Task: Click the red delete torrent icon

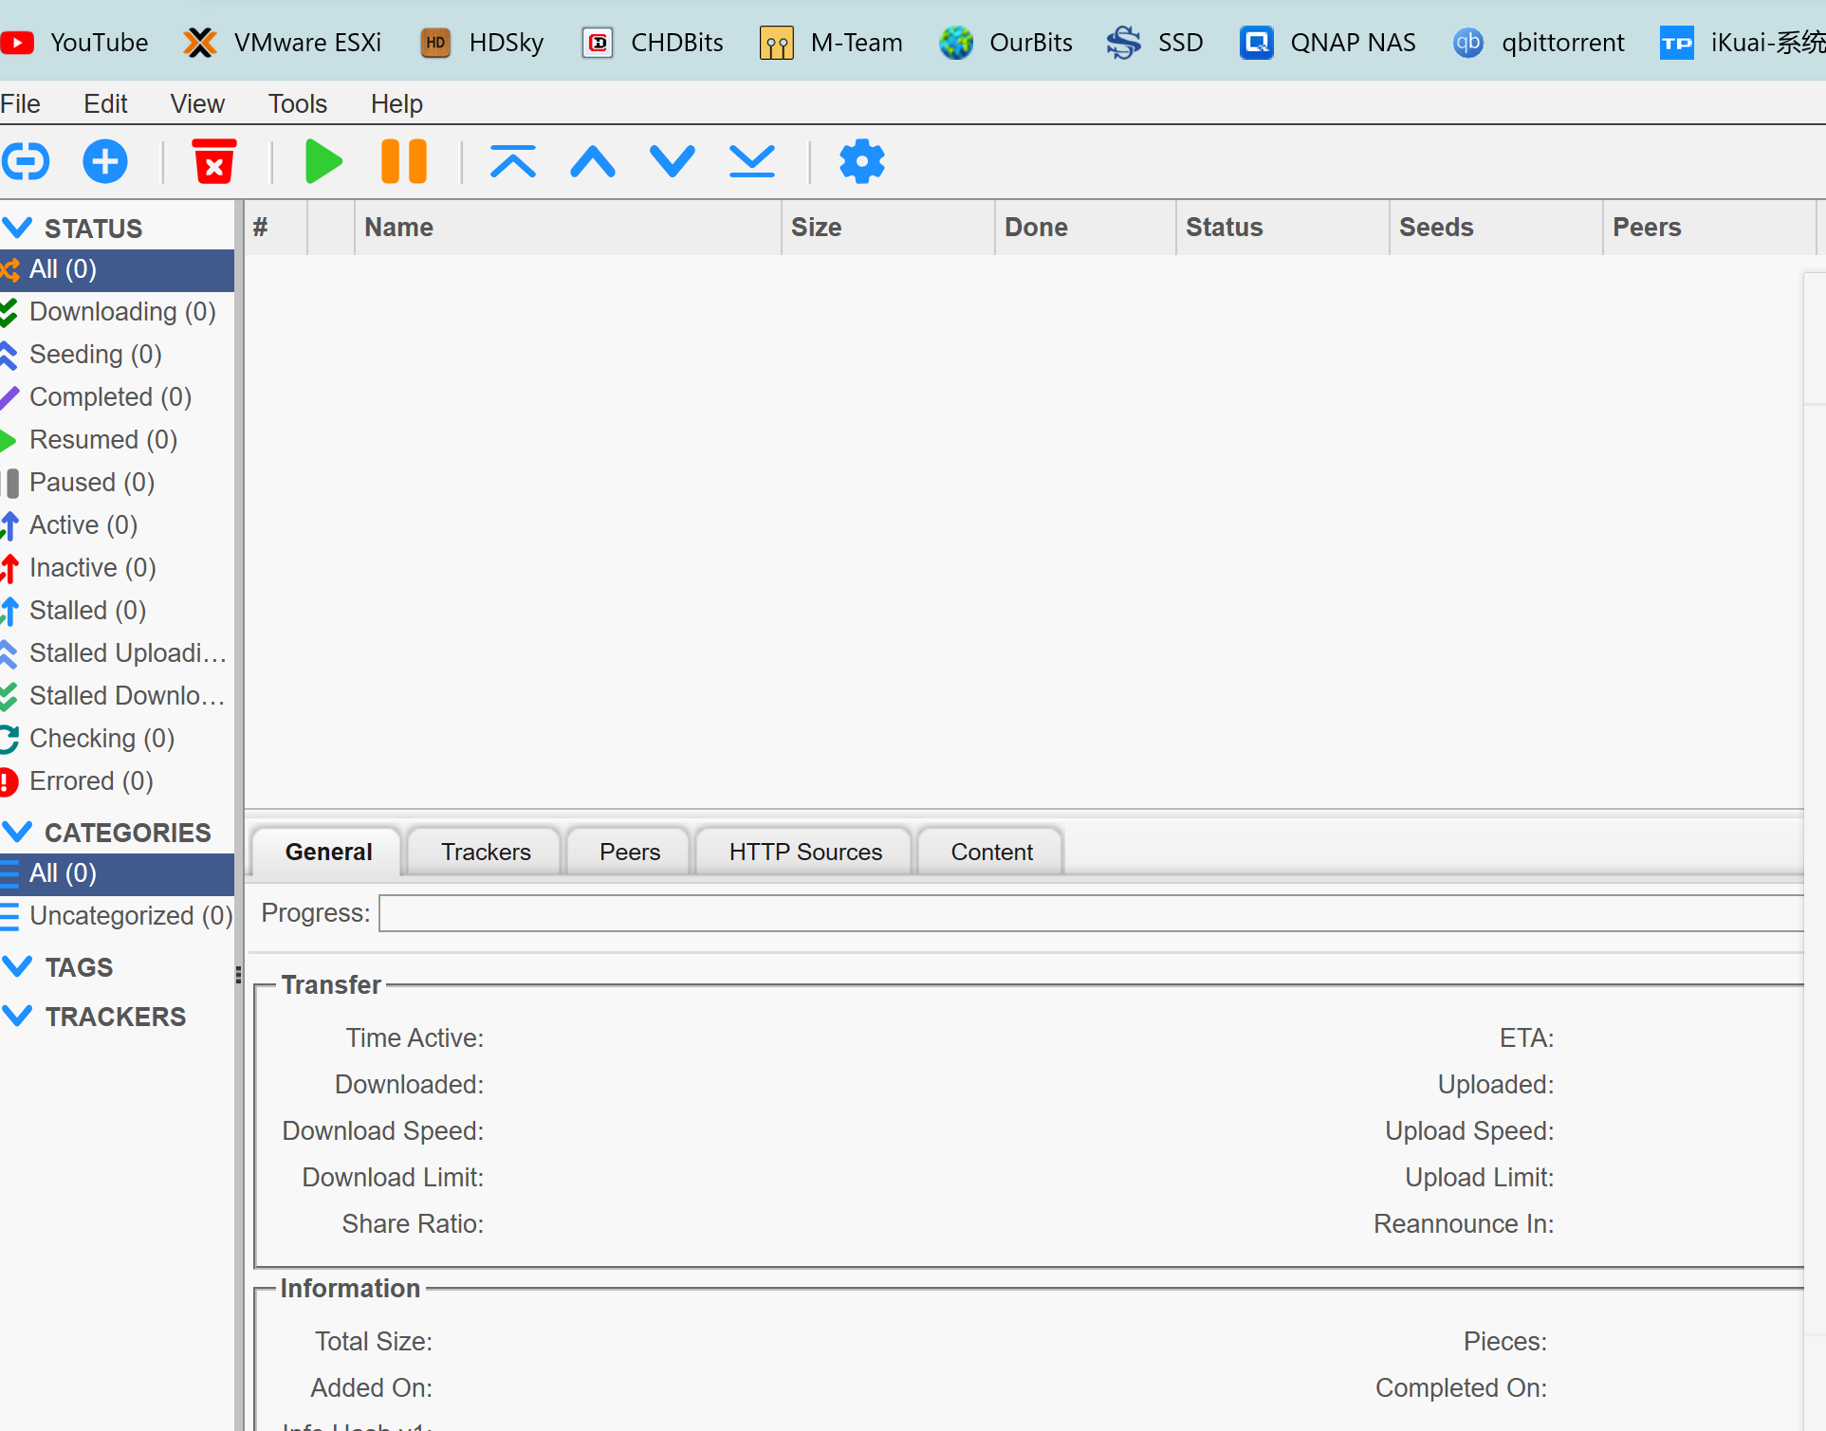Action: tap(214, 161)
